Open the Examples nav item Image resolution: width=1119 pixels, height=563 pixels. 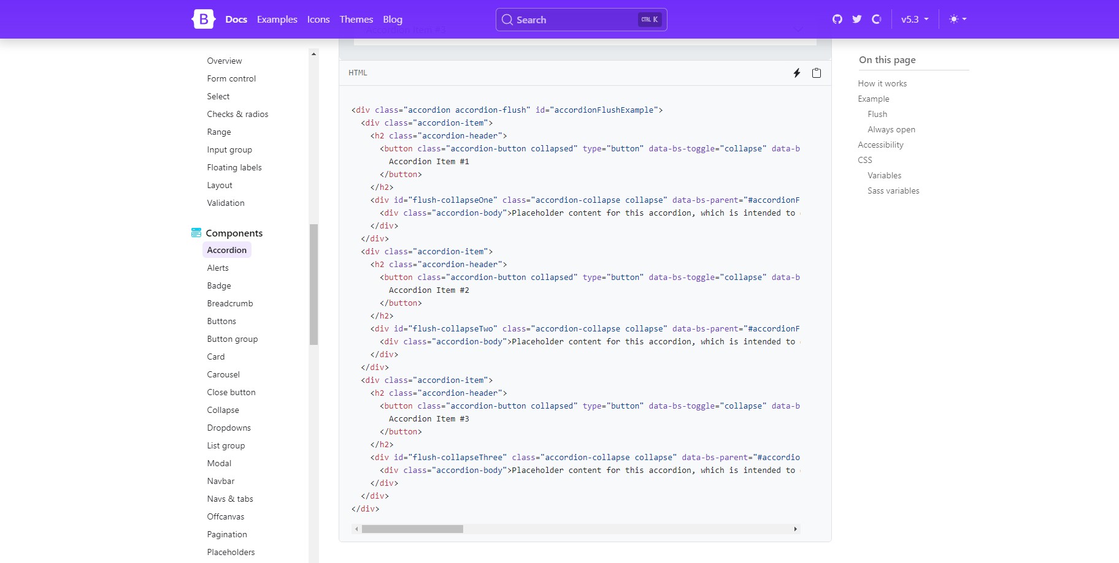click(277, 20)
